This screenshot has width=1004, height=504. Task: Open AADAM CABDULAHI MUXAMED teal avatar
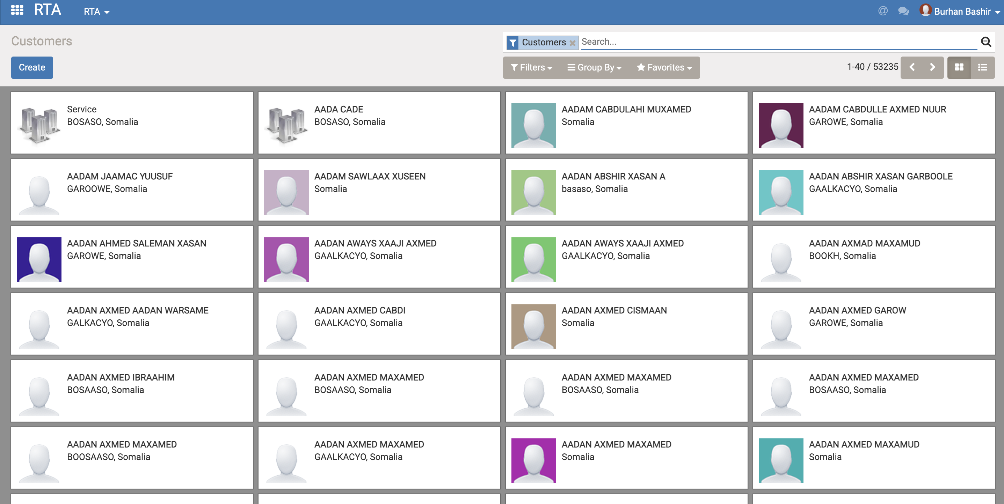click(x=533, y=125)
